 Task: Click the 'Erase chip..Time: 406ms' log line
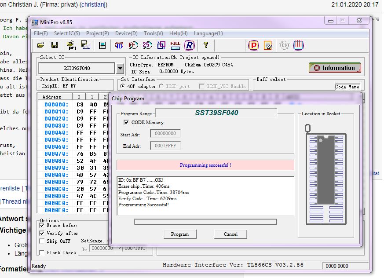[x=144, y=186]
